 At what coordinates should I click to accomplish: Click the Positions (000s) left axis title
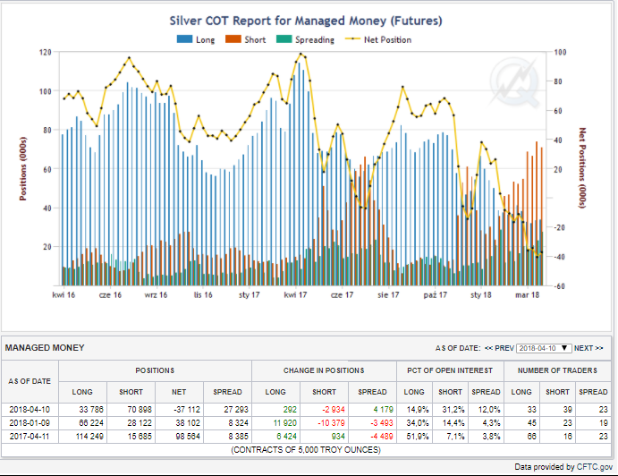click(23, 169)
